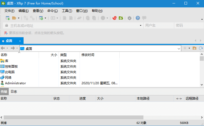Go to home folder icon

(x=194, y=48)
